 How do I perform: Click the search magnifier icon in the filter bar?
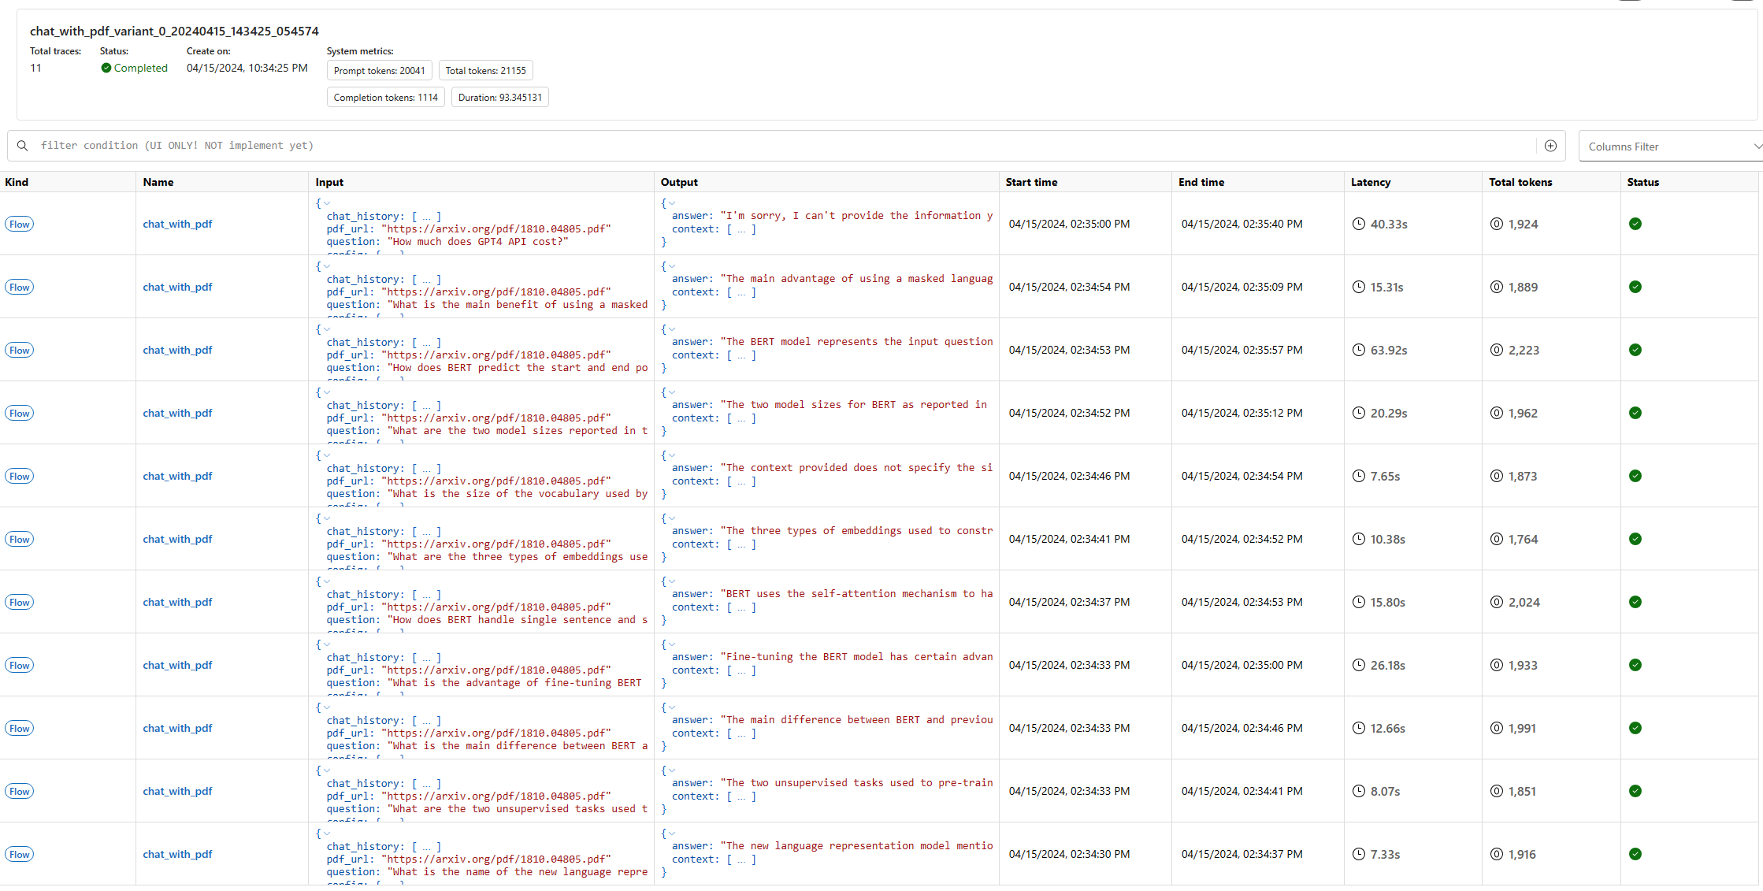[x=22, y=146]
